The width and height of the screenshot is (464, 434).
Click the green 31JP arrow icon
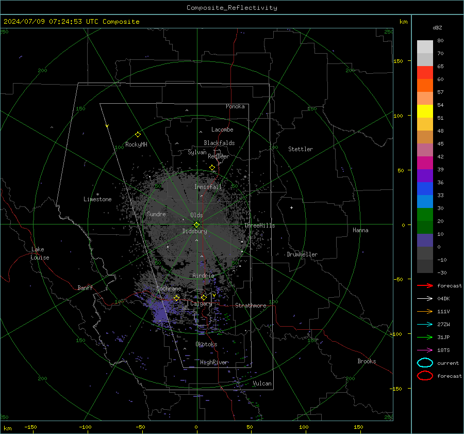(x=425, y=337)
